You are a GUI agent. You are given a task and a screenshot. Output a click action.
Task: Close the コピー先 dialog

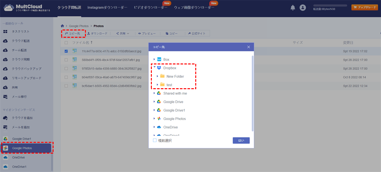[x=249, y=47]
